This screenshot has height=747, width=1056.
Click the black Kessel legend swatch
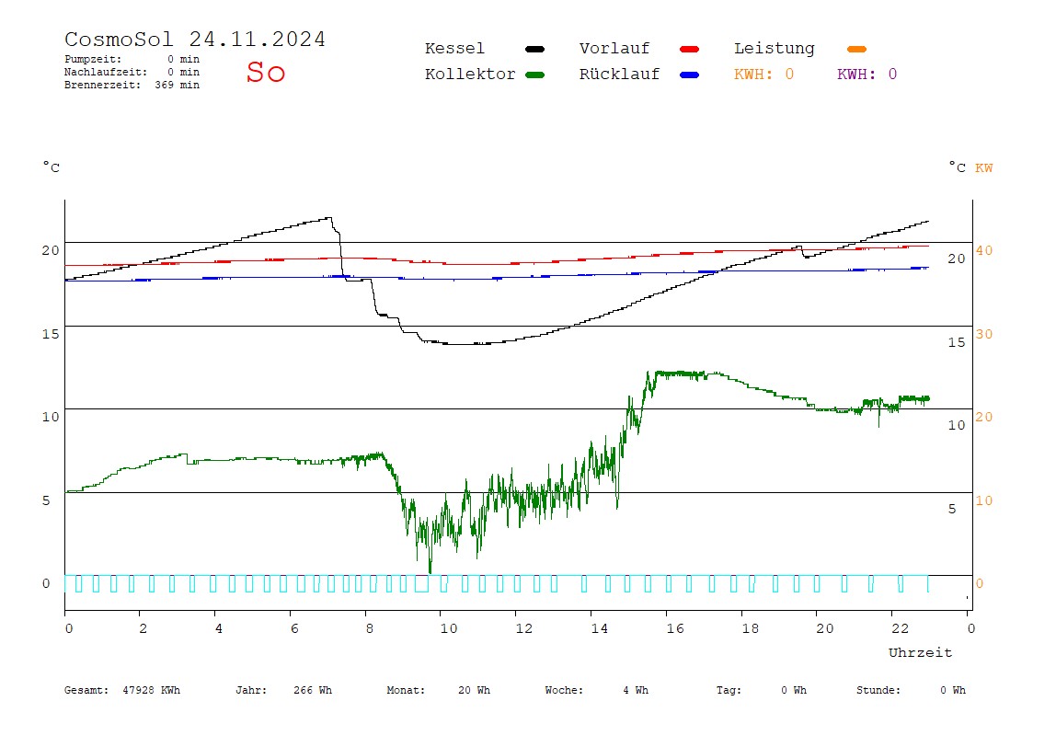tap(534, 49)
